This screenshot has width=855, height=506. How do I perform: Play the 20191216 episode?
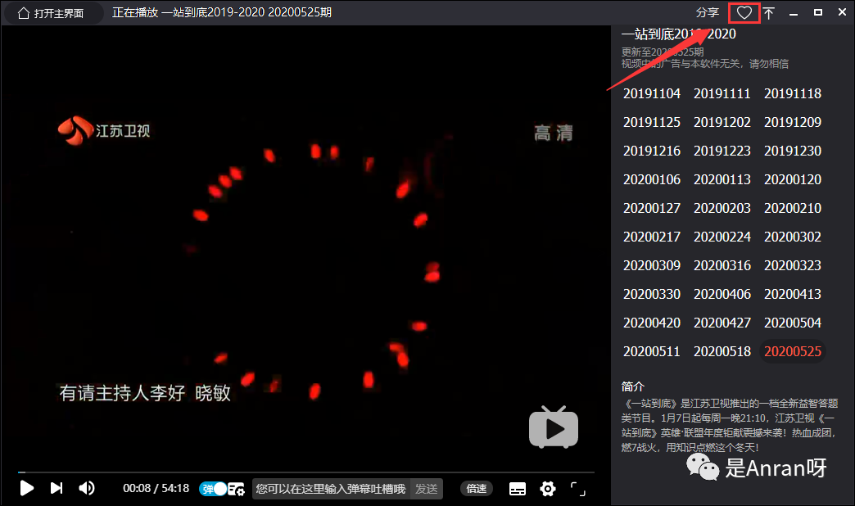tap(652, 151)
